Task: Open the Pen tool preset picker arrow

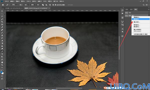Action: click(9, 5)
